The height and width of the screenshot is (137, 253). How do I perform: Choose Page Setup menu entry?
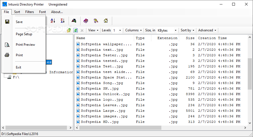pos(24,34)
